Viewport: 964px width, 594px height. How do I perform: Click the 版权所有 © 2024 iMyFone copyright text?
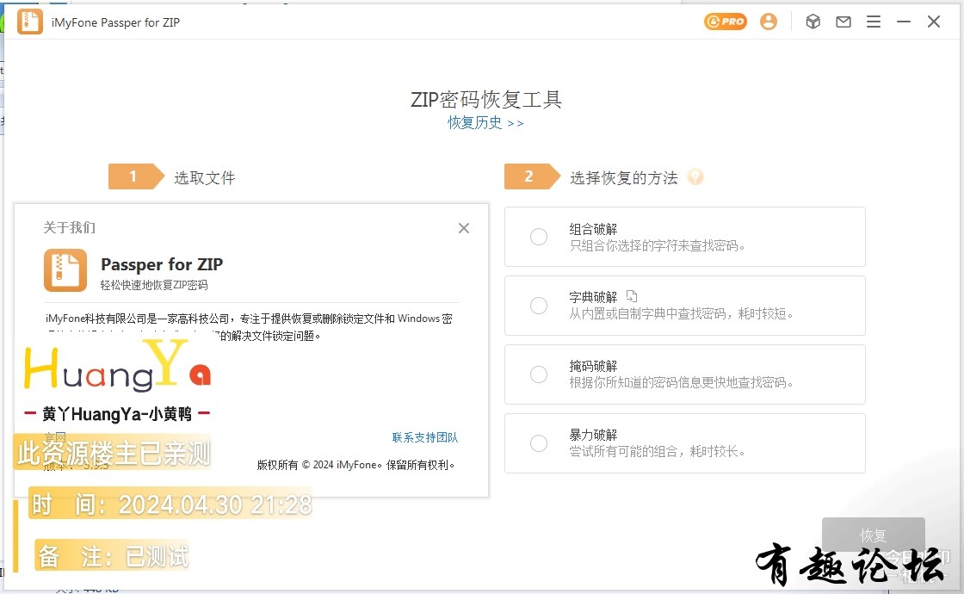(x=355, y=465)
